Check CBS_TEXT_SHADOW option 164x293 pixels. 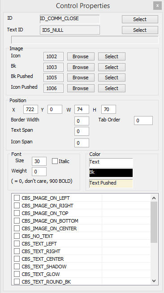click(x=17, y=267)
